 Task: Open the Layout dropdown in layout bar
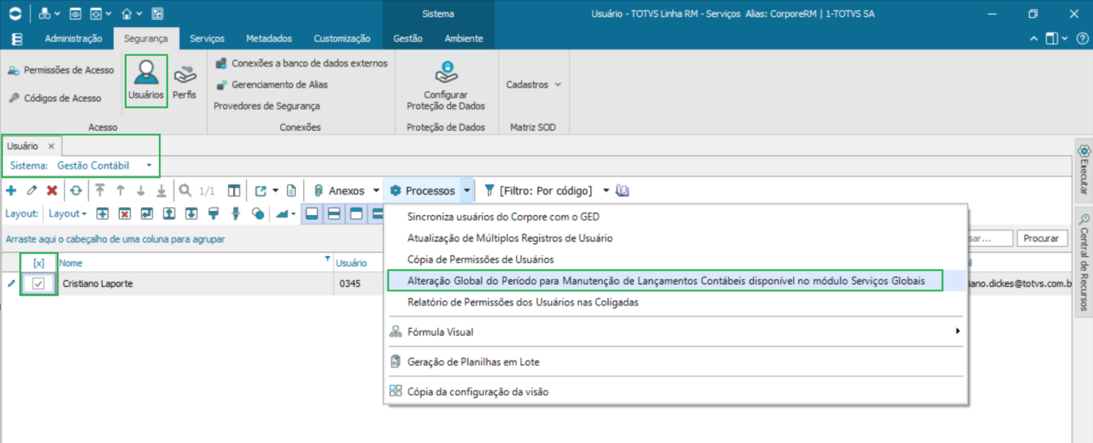[68, 213]
